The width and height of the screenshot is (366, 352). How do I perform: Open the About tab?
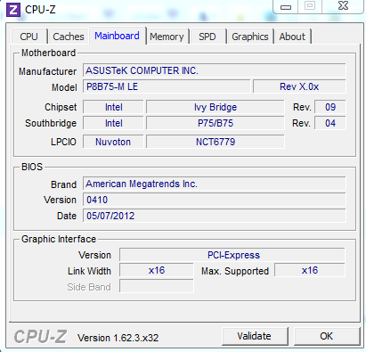[292, 37]
